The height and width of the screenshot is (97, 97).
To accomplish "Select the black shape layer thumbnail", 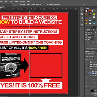I will [x=92, y=91].
